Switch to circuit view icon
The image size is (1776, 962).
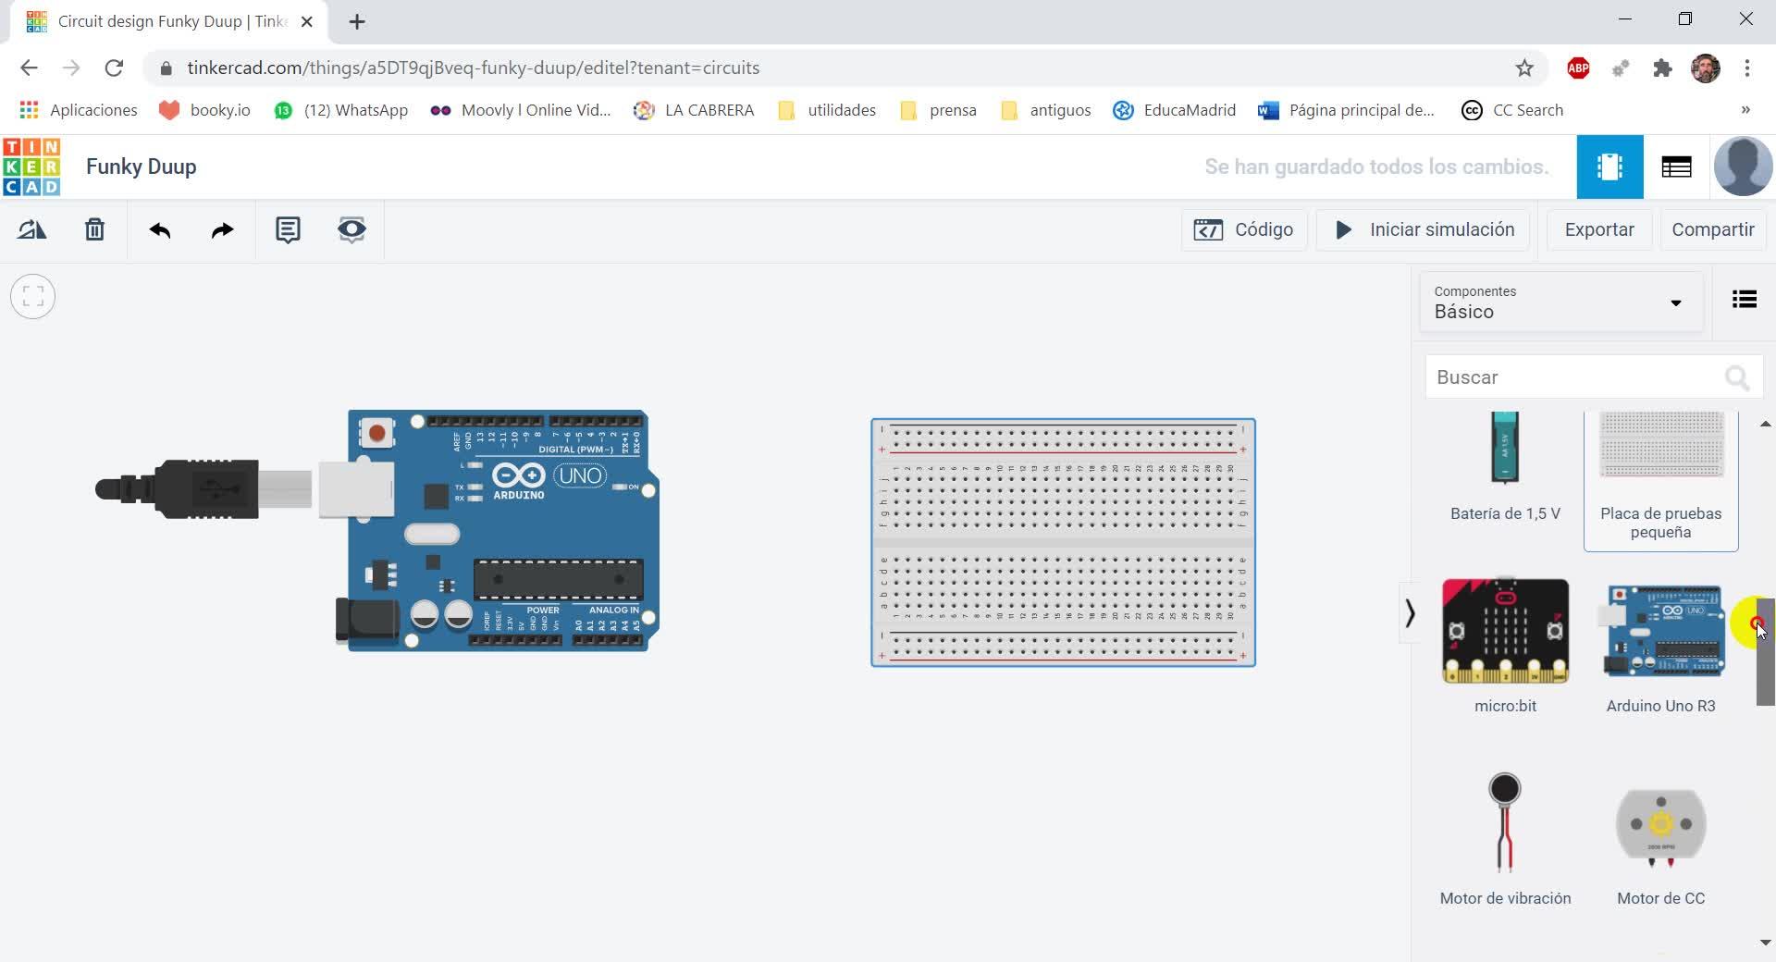pyautogui.click(x=1609, y=166)
